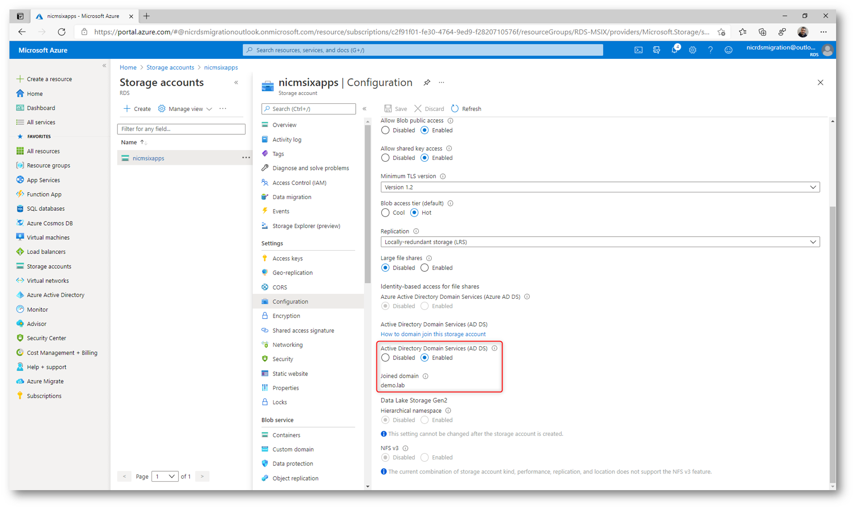Open Load balancers favorite
Screen dimensions: 855x509
[40, 252]
